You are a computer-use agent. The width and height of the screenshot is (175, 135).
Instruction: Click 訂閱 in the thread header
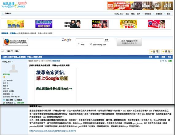tap(157, 57)
